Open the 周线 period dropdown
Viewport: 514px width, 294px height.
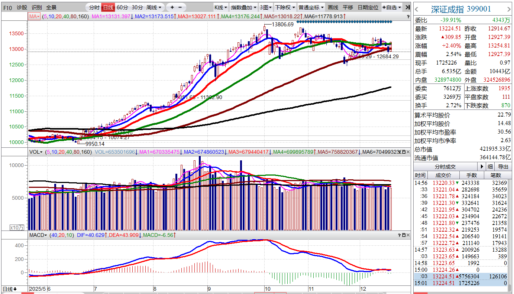[x=154, y=7]
